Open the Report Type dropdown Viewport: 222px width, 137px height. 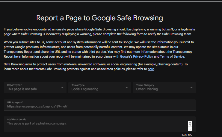pos(35,87)
